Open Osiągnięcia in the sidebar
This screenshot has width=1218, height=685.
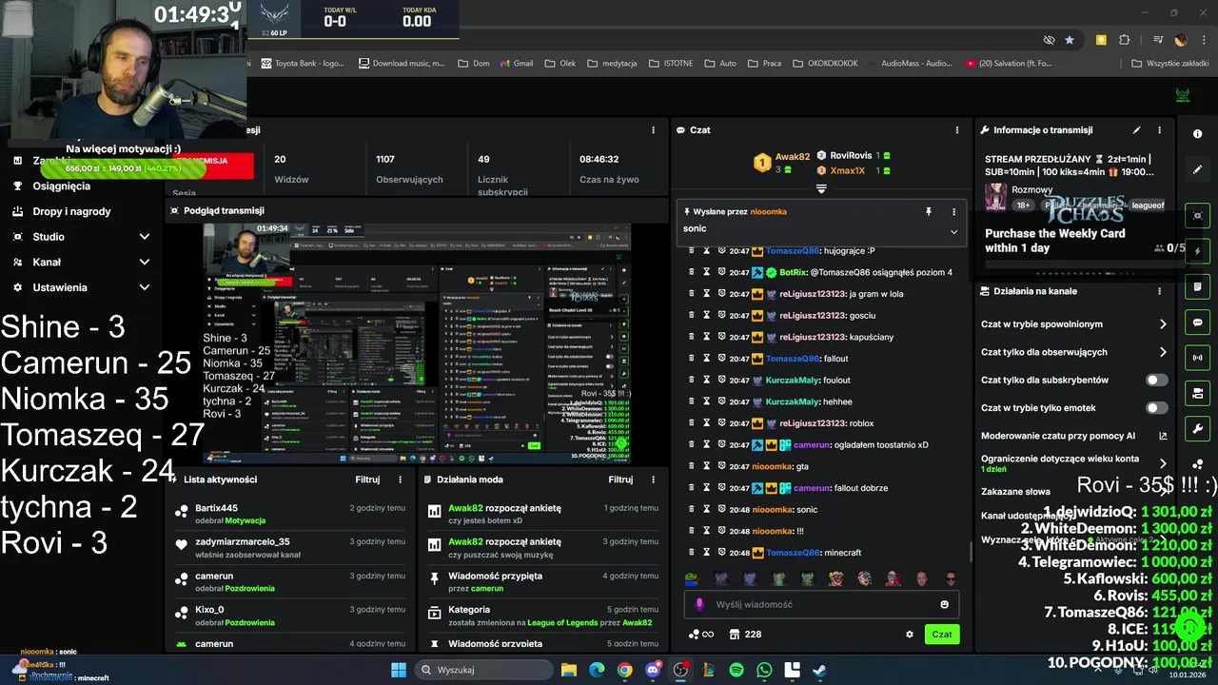[62, 186]
